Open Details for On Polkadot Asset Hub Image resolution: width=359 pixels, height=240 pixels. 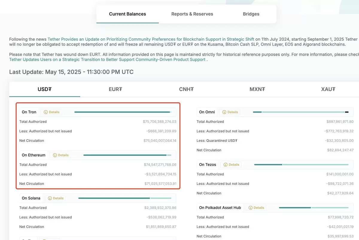[256, 208]
